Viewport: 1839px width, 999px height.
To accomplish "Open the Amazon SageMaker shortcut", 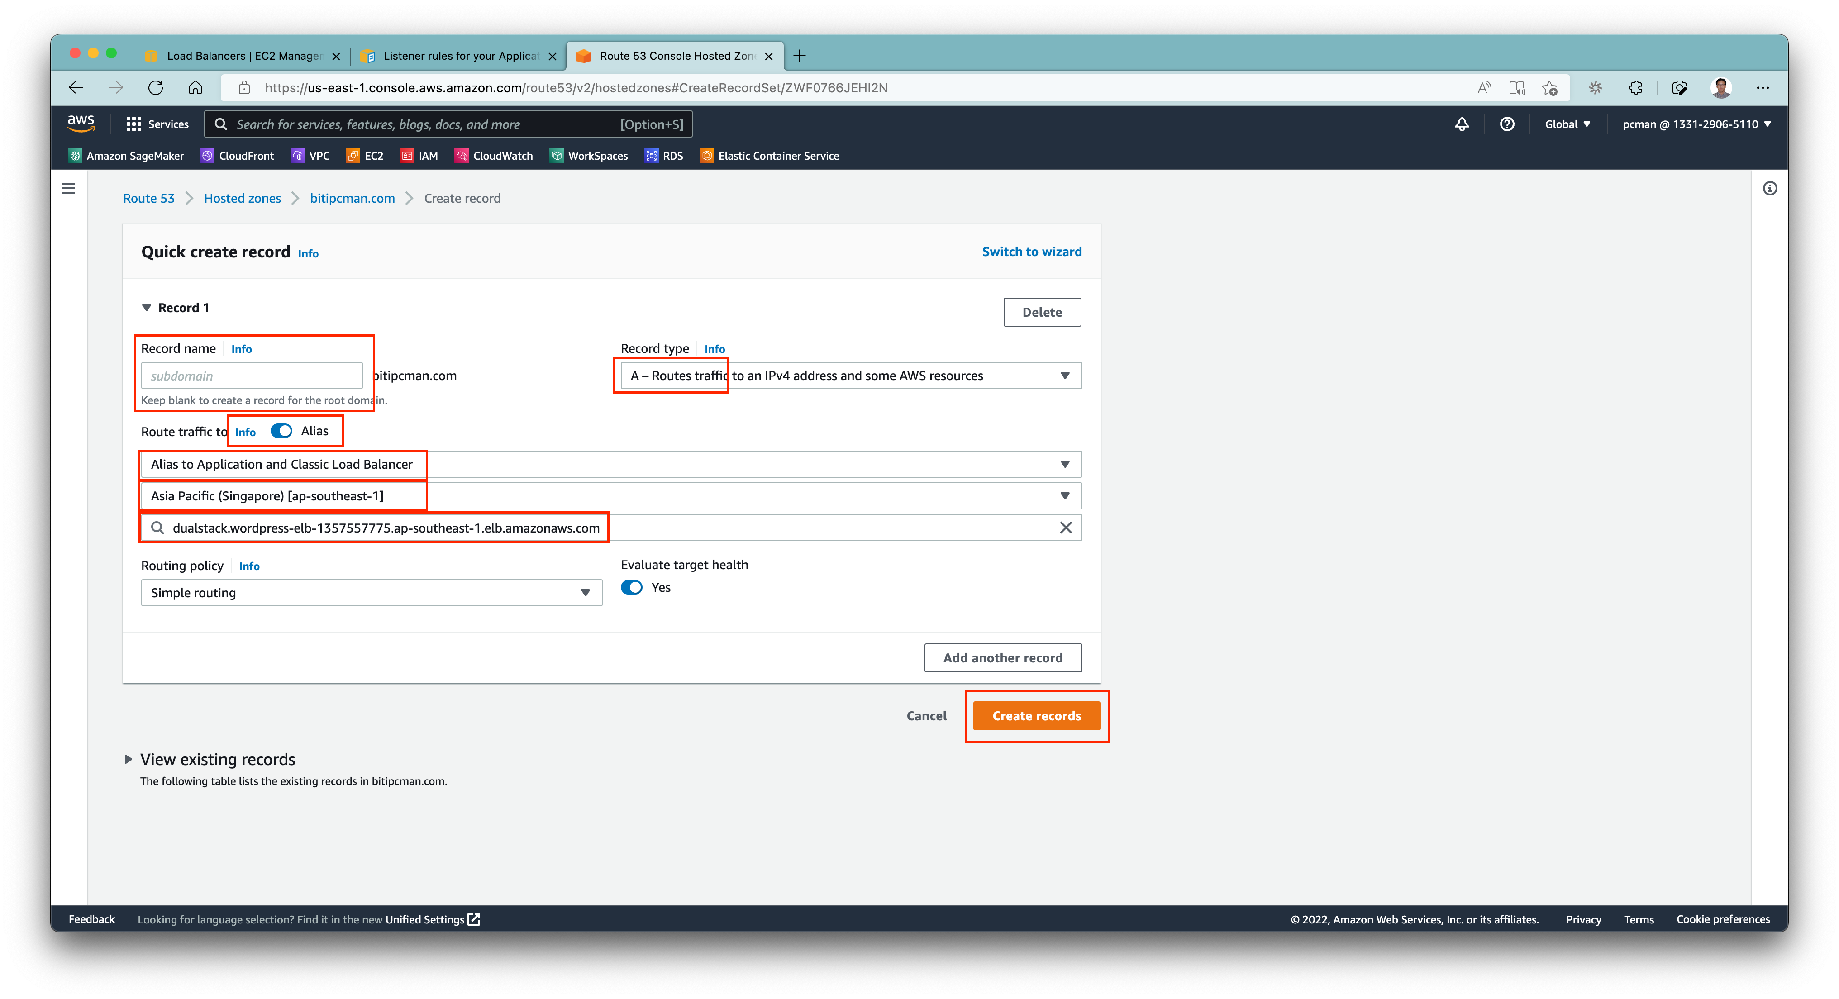I will click(126, 156).
